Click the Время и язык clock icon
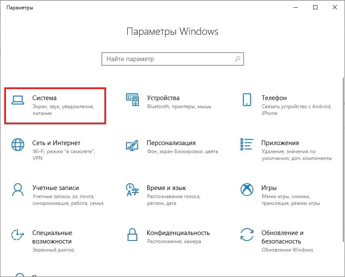This screenshot has height=277, width=345. pyautogui.click(x=132, y=190)
